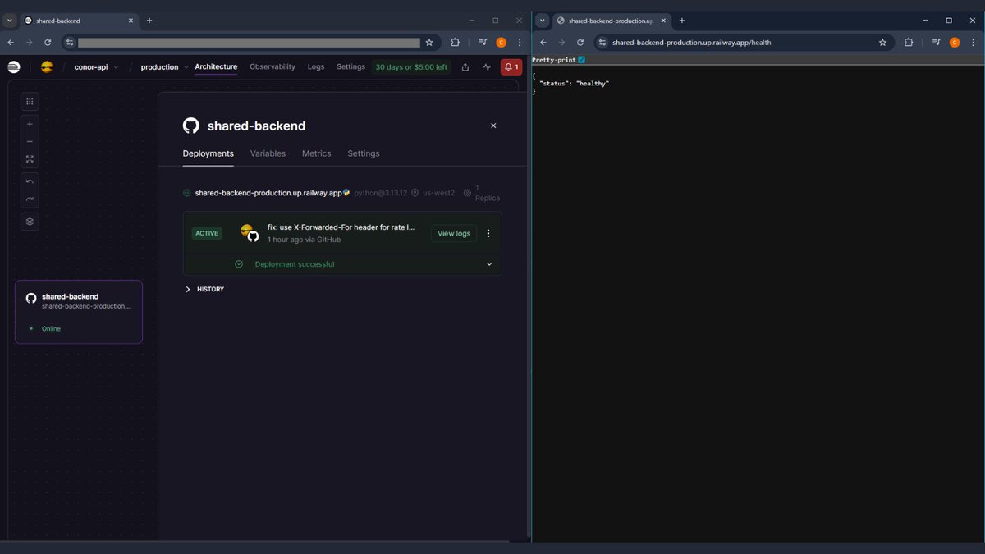The image size is (985, 554).
Task: Switch to the Variables tab
Action: [268, 153]
